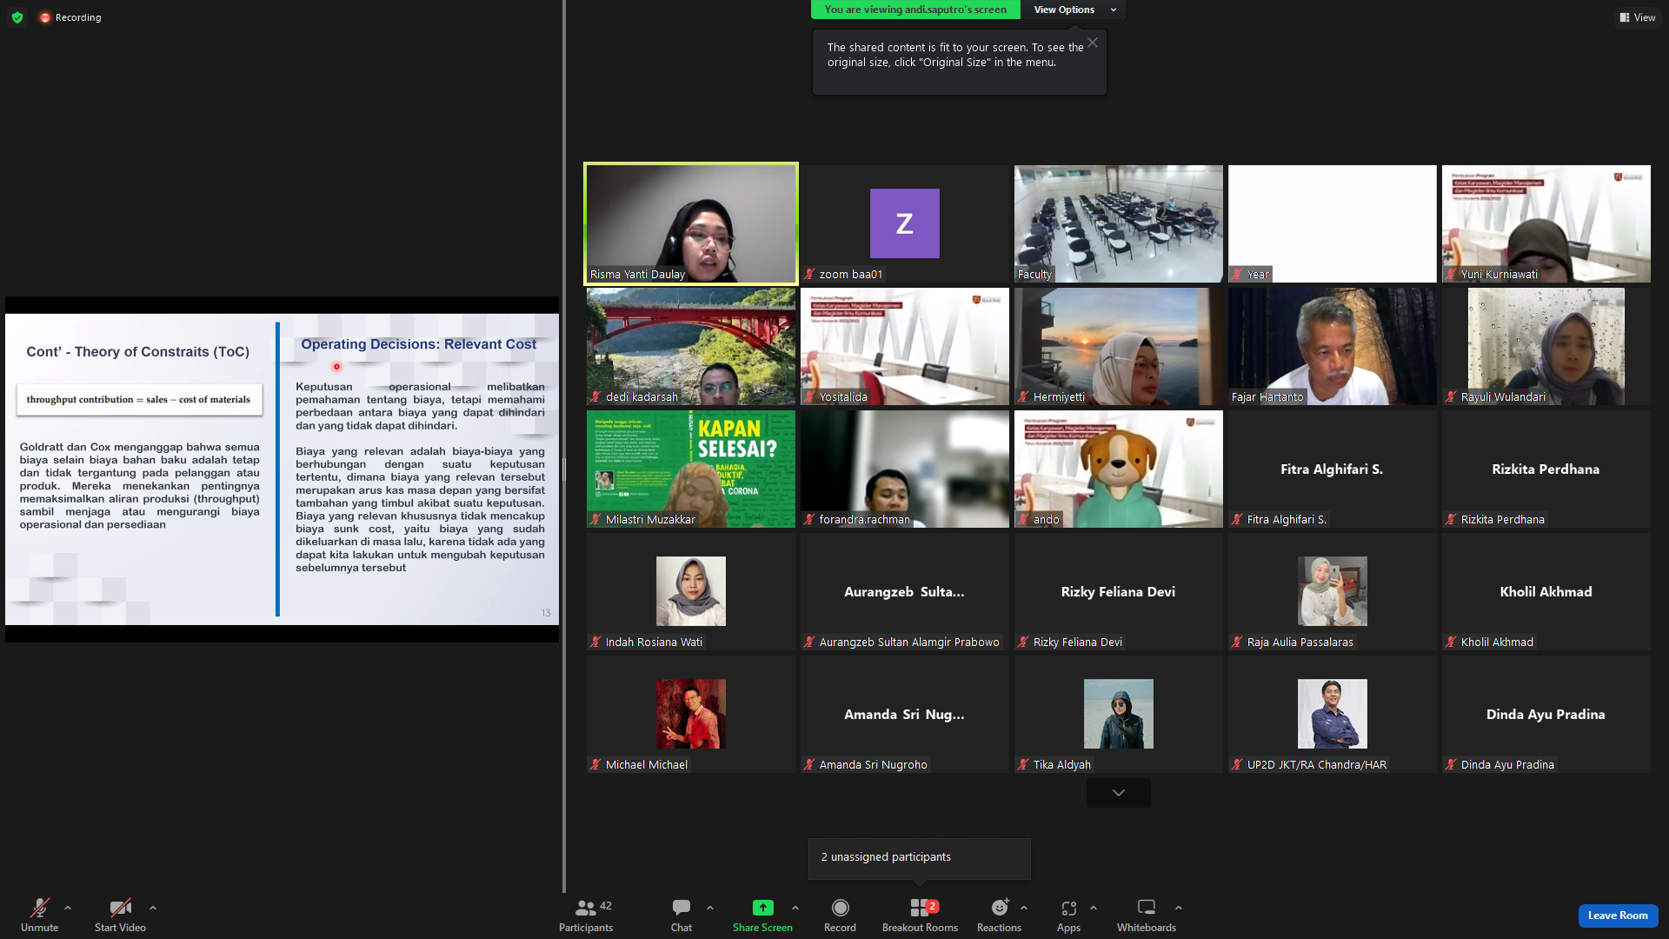Screen dimensions: 1669x939
Task: Select Michael Michael's participant tile
Action: pos(691,714)
